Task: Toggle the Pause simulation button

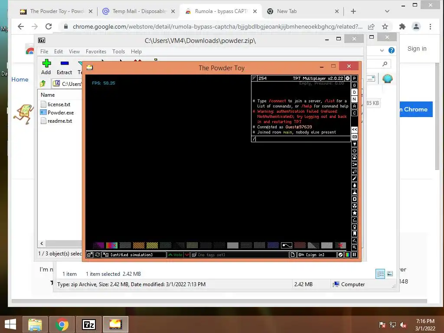Action: coord(354,255)
